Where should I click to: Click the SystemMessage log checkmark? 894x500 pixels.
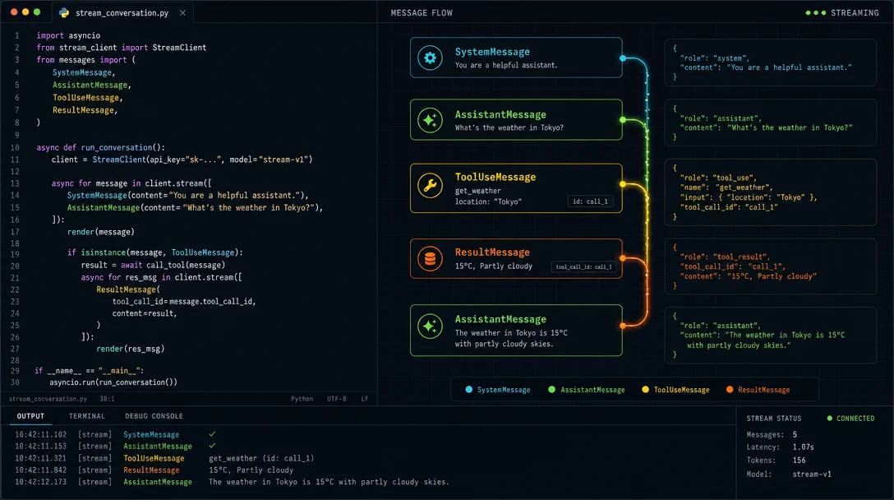click(x=212, y=434)
